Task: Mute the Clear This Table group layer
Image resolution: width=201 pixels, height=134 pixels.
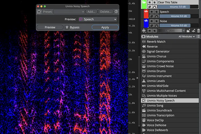Action: (150, 2)
